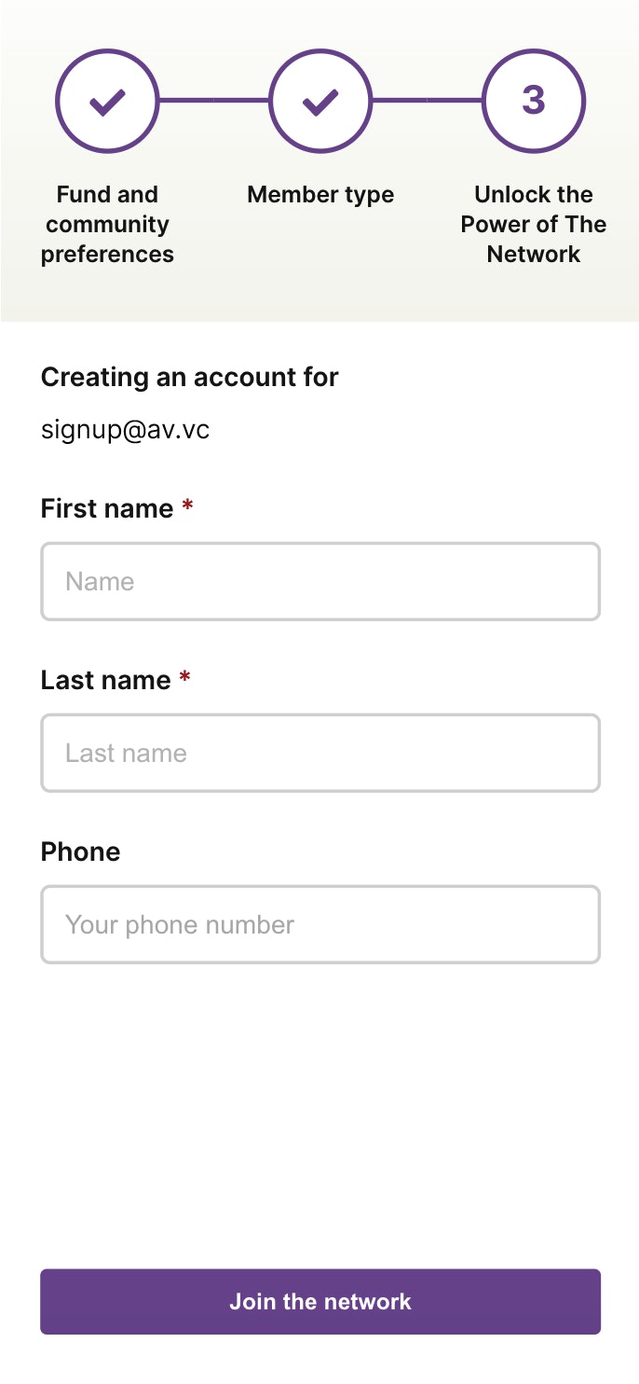Click into the Last name field
Screen dimensions: 639x1384
coord(320,754)
